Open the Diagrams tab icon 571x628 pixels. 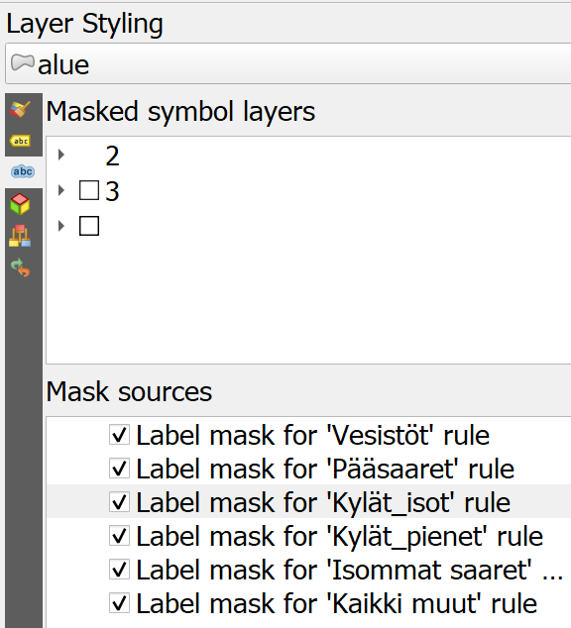20,236
